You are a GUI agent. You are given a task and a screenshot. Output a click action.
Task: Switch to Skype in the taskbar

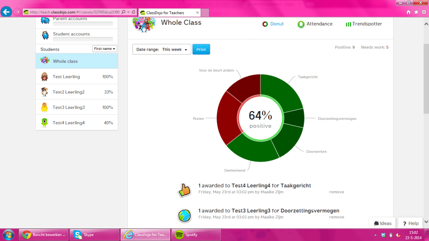point(94,235)
